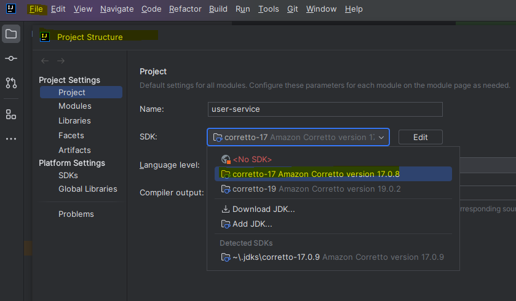Open the Build menu
Image resolution: width=516 pixels, height=301 pixels.
(x=218, y=9)
